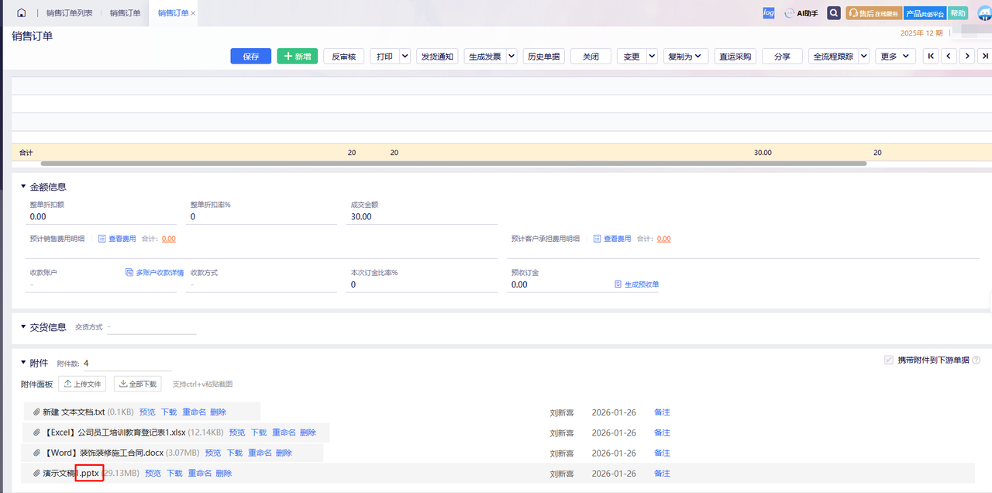Click 0.00 total link after 预计销售费用明细
Image resolution: width=992 pixels, height=493 pixels.
click(x=168, y=239)
